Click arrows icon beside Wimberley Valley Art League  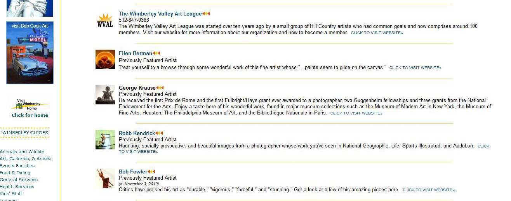point(206,14)
